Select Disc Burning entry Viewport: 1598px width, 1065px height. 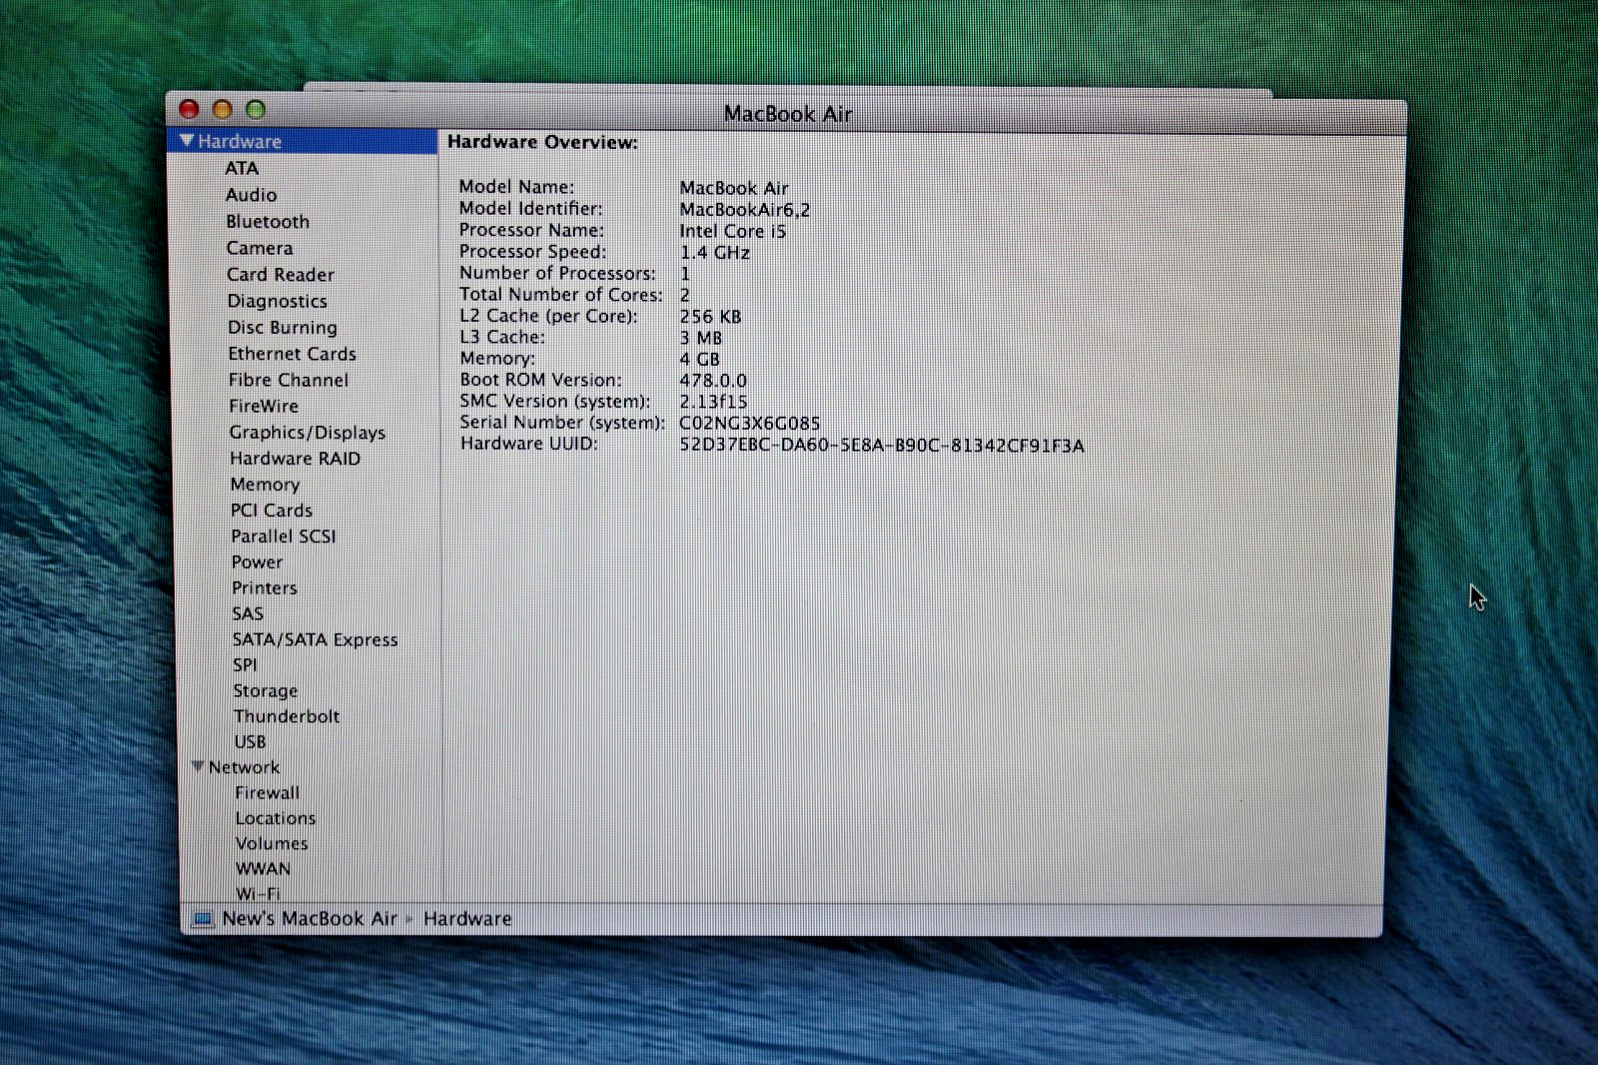tap(283, 327)
